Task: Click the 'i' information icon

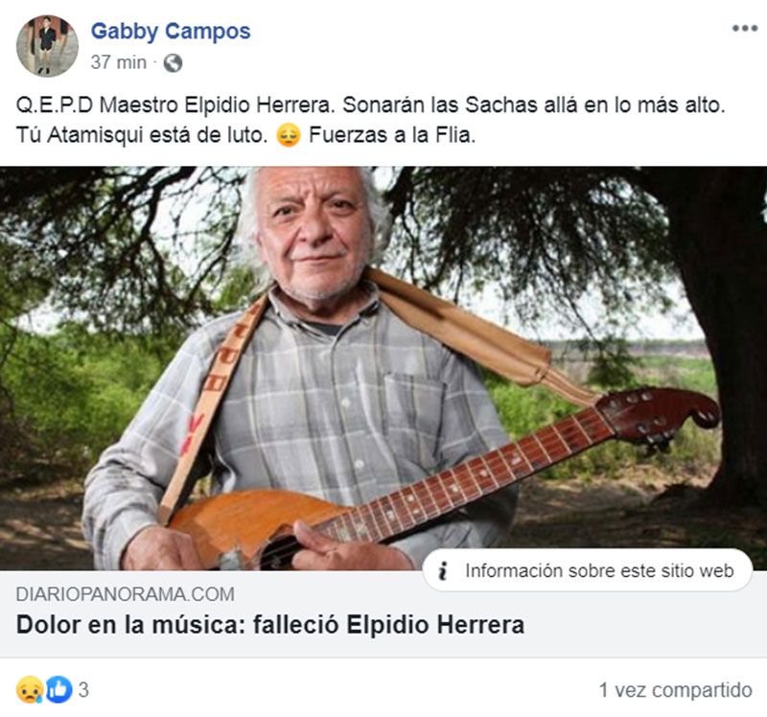Action: click(443, 570)
